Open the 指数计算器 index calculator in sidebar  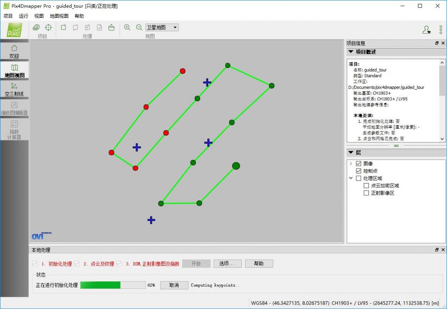click(14, 130)
